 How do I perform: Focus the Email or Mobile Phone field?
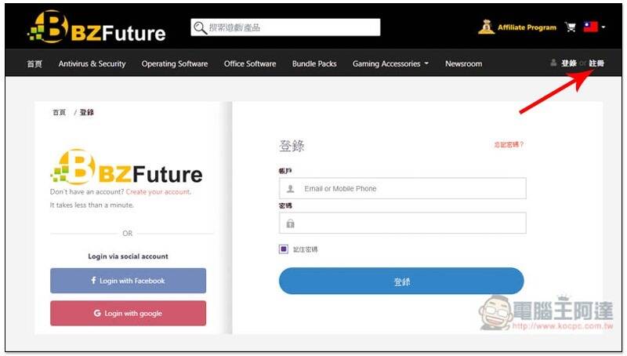tap(403, 188)
